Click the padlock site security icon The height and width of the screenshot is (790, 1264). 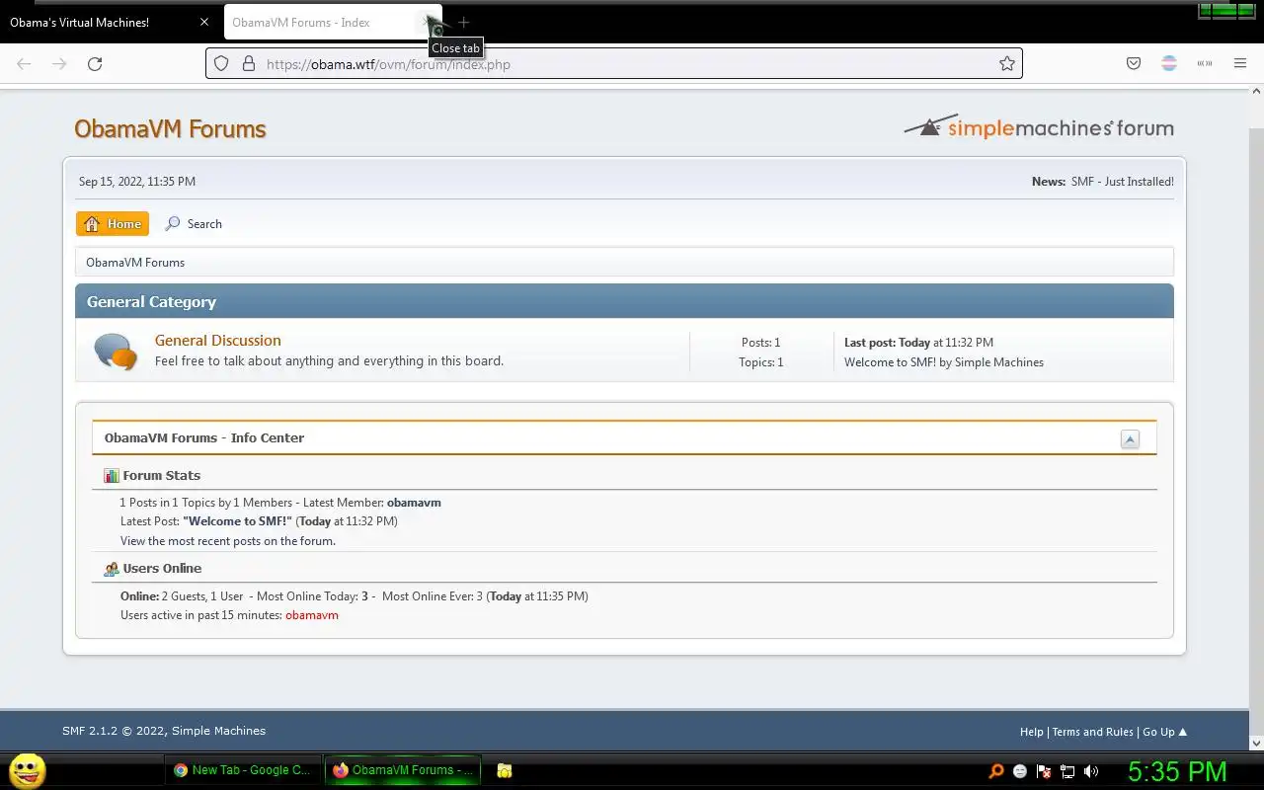click(248, 64)
